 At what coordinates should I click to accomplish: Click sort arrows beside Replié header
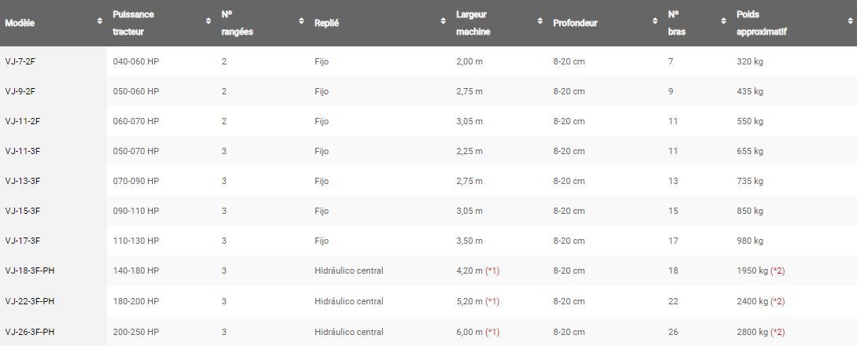443,23
